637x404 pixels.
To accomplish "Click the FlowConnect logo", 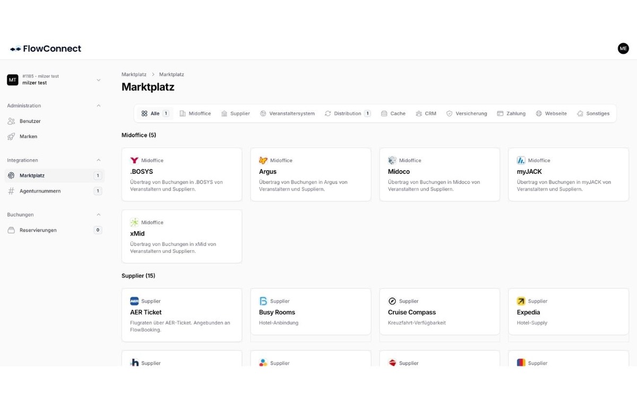I will (46, 49).
